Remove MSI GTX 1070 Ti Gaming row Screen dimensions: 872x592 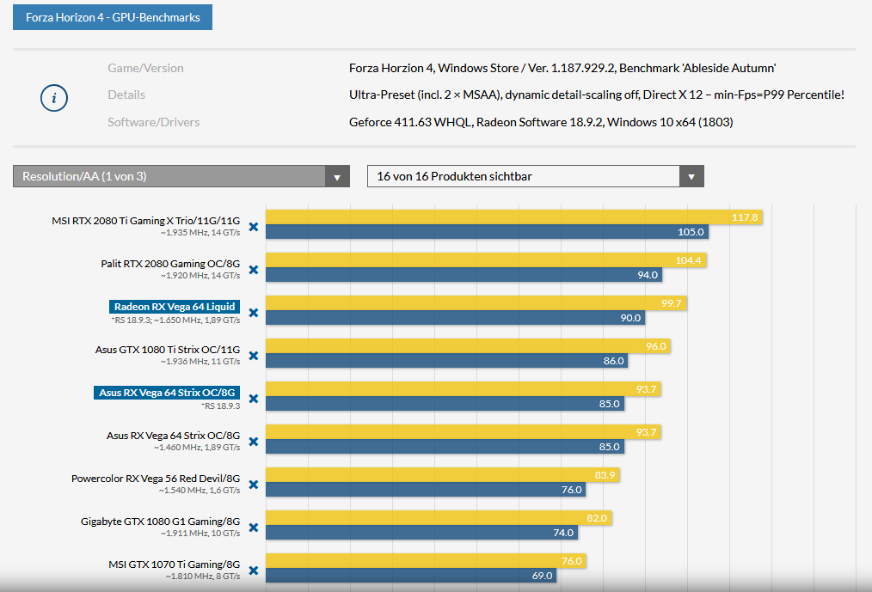(254, 571)
